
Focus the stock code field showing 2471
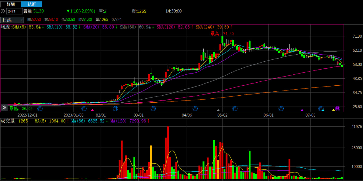pyautogui.click(x=14, y=11)
